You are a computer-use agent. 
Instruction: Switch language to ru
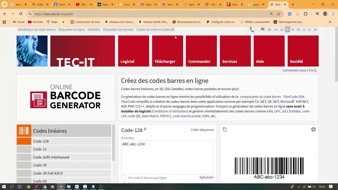(309, 30)
